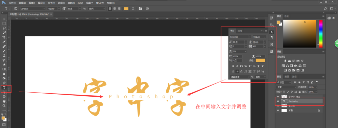Switch to the 路径 tab

click(x=294, y=77)
